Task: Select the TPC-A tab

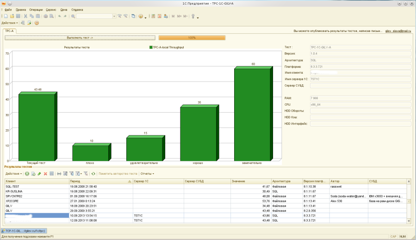Action: [x=9, y=31]
